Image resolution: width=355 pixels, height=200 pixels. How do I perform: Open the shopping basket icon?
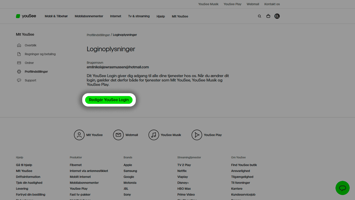click(268, 16)
